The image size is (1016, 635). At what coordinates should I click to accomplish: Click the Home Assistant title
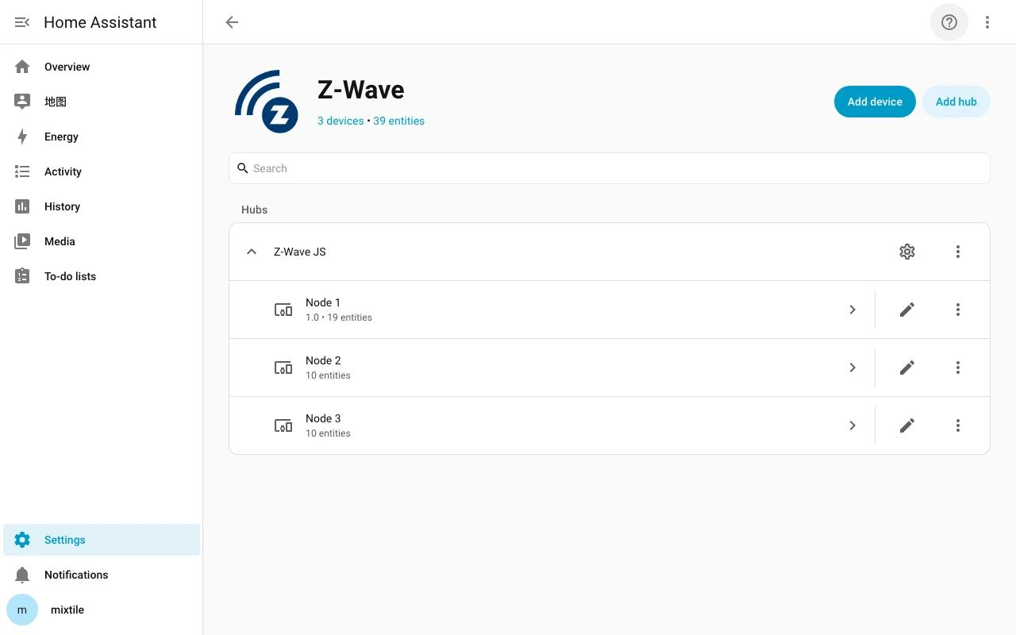click(100, 22)
